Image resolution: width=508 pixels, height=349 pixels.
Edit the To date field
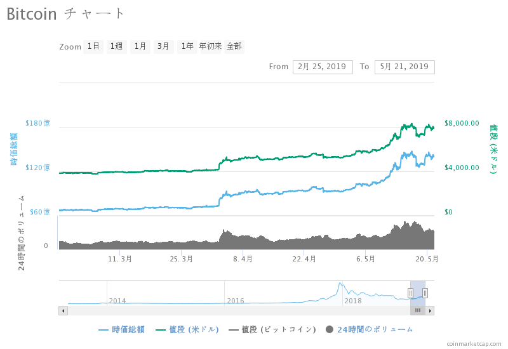coord(404,67)
